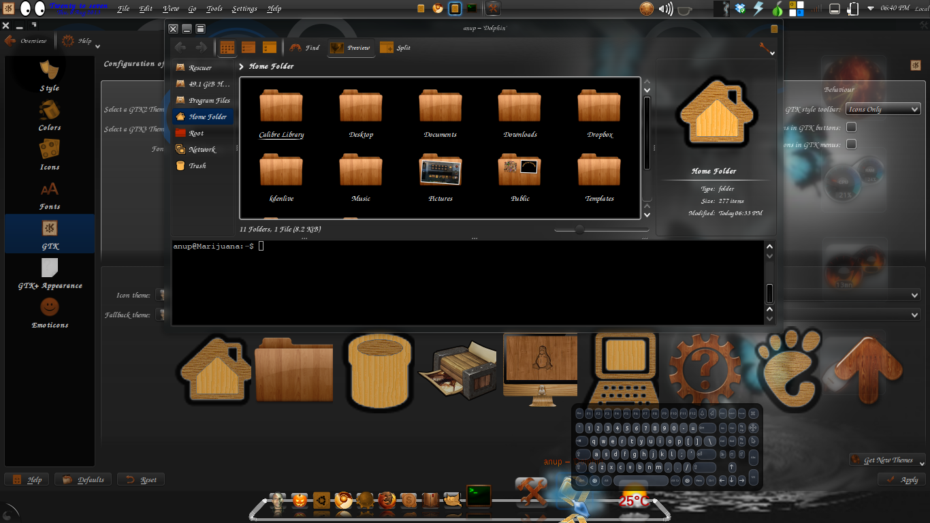Open Style section in settings sidebar
This screenshot has width=930, height=523.
pyautogui.click(x=49, y=75)
